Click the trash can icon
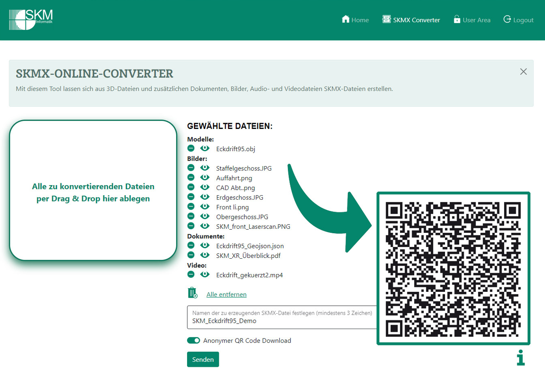Viewport: 545px width, 384px height. click(x=193, y=293)
